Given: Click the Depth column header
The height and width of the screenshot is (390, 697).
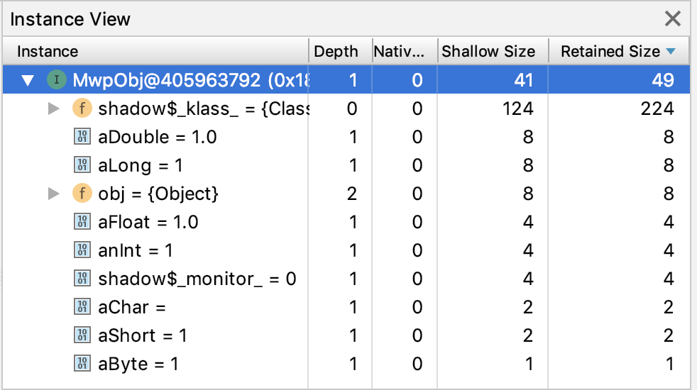Looking at the screenshot, I should coord(336,51).
